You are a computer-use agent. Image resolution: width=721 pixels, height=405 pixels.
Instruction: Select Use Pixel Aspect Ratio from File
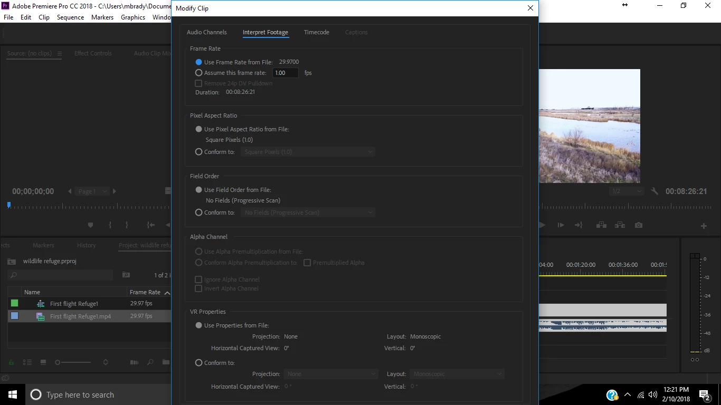198,129
